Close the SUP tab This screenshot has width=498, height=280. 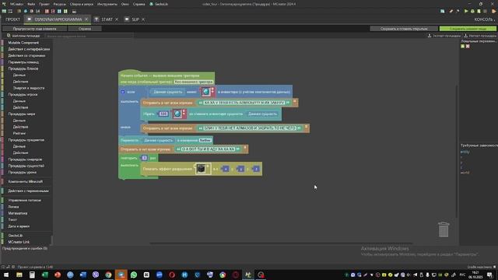143,19
